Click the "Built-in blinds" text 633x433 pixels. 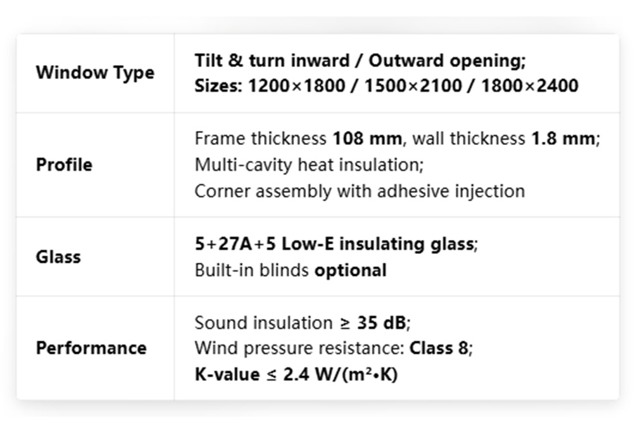click(x=251, y=271)
